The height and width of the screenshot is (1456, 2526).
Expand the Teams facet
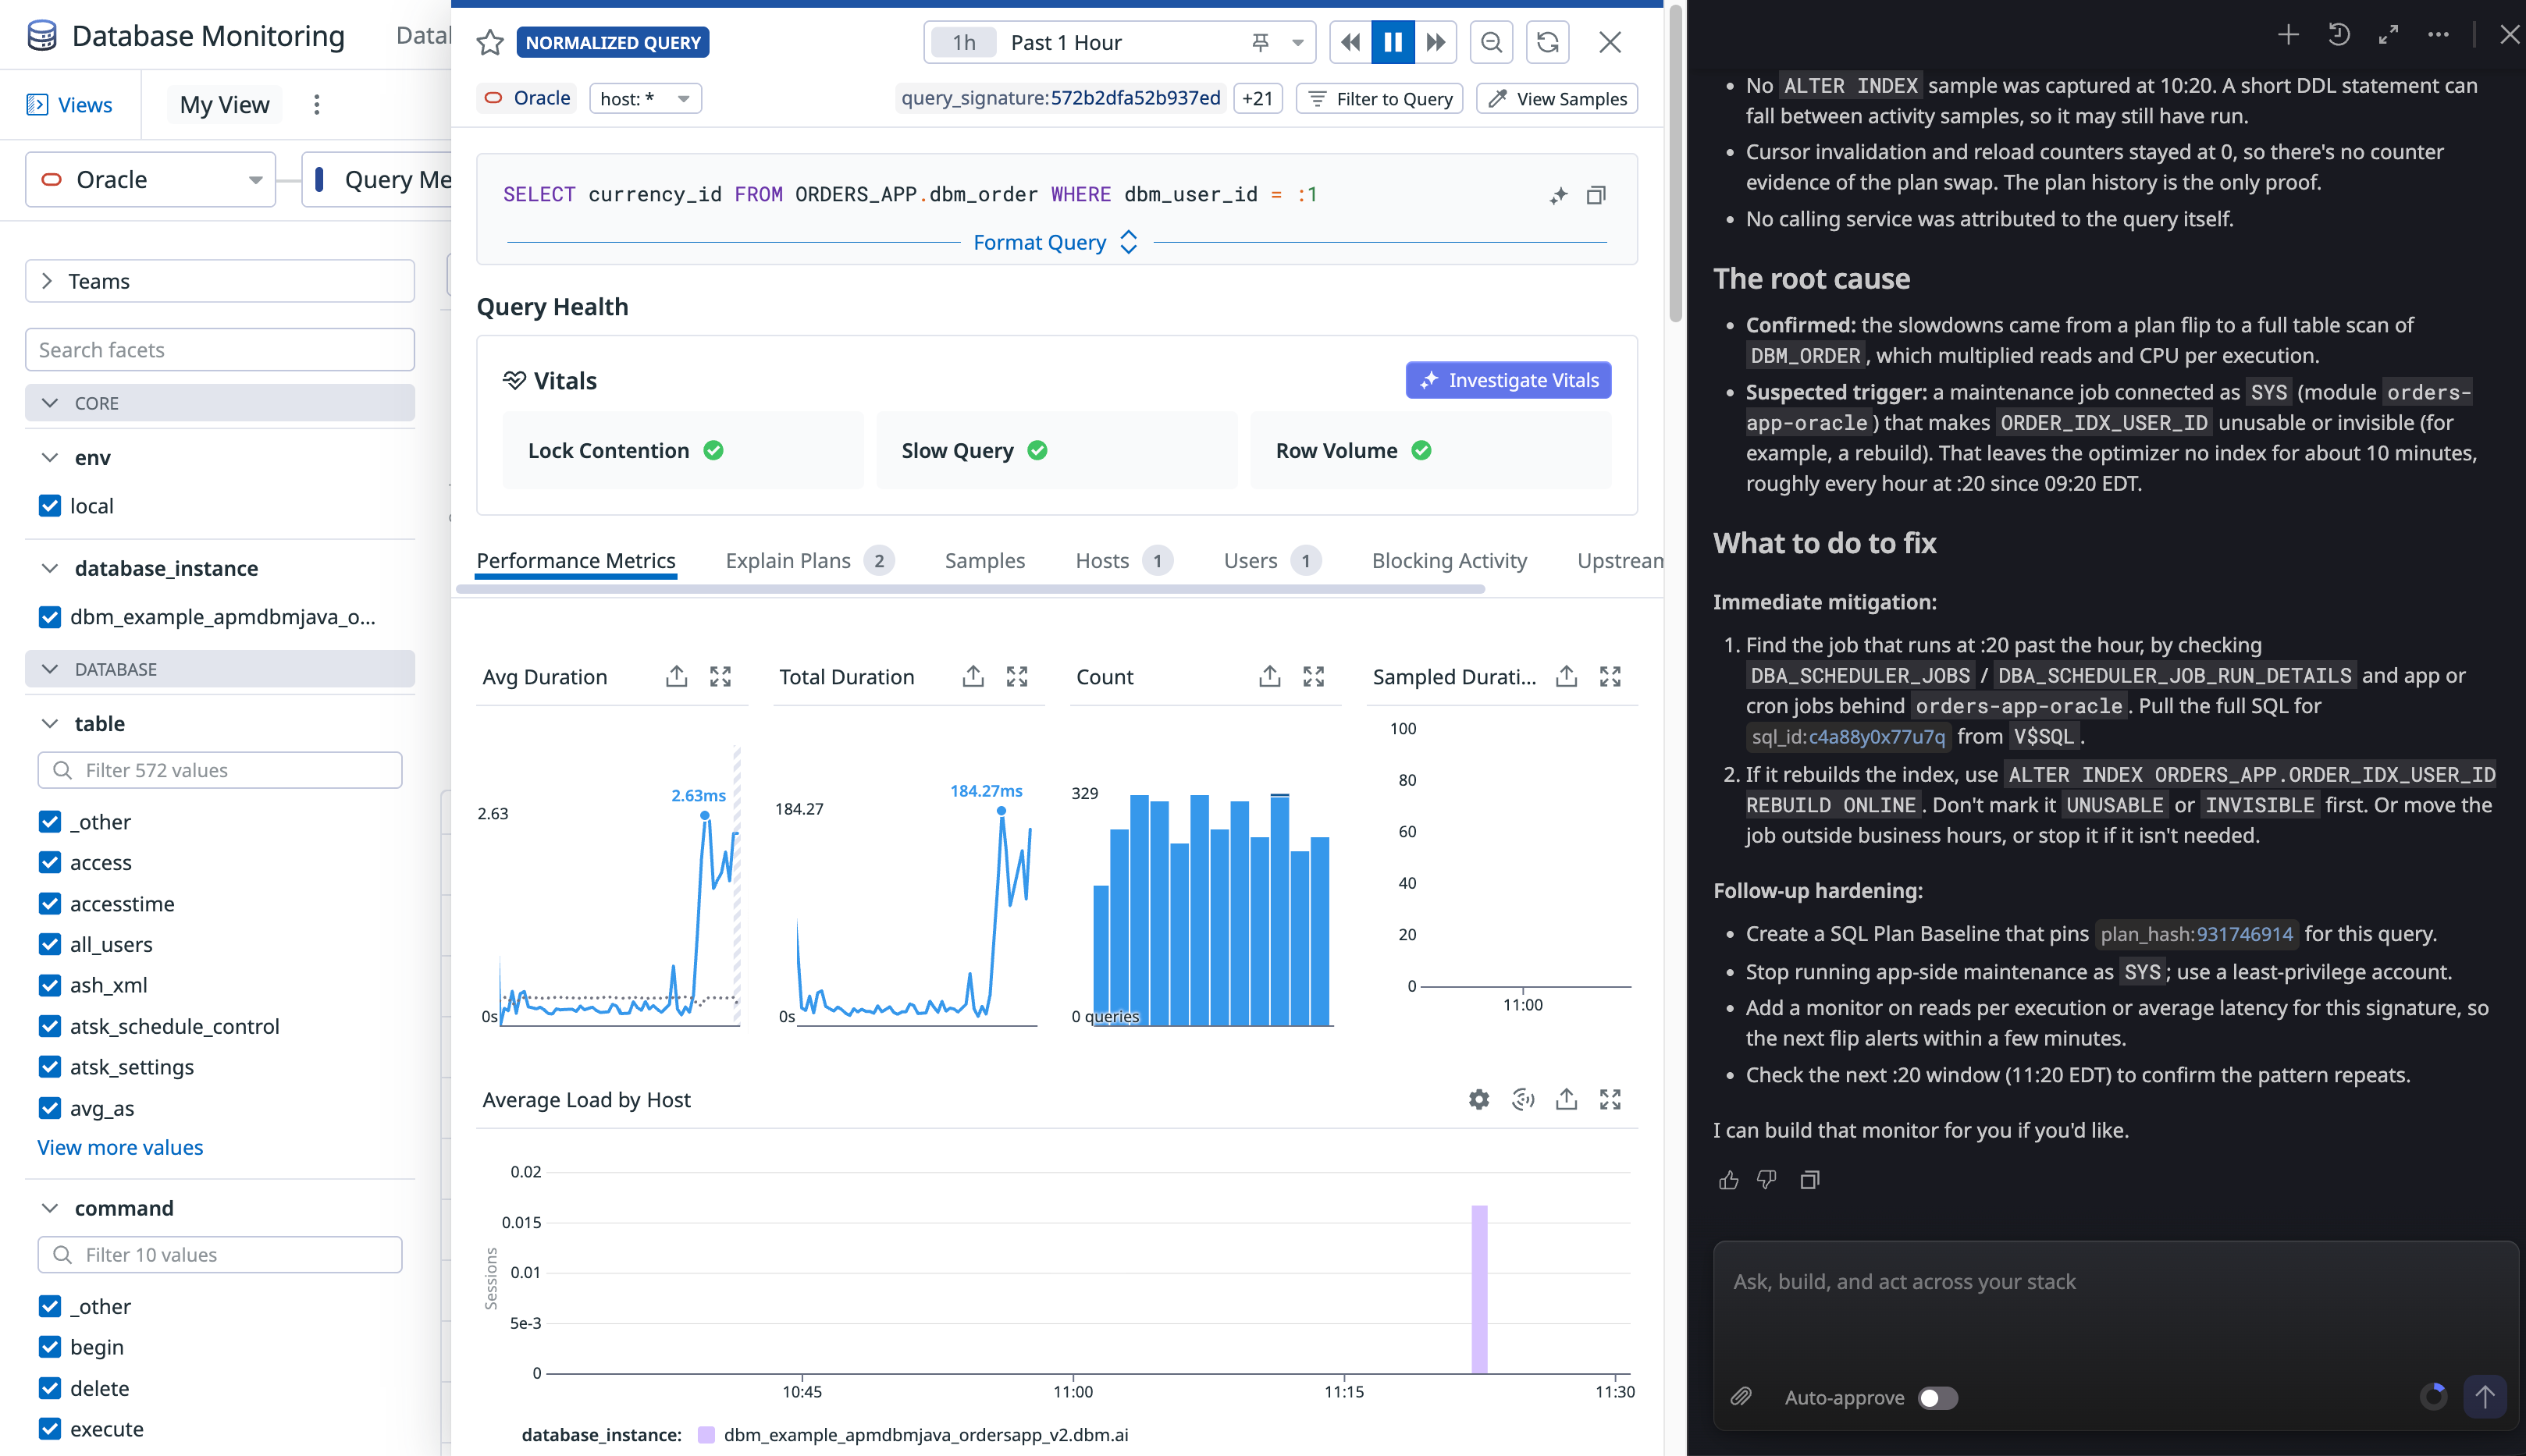(219, 281)
